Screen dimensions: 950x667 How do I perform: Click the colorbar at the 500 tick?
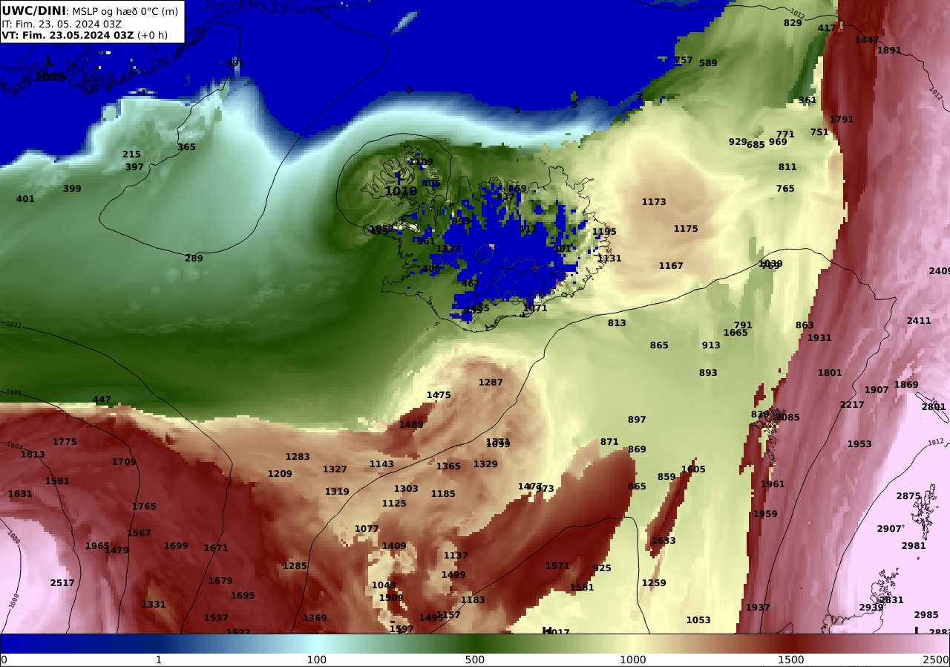475,643
